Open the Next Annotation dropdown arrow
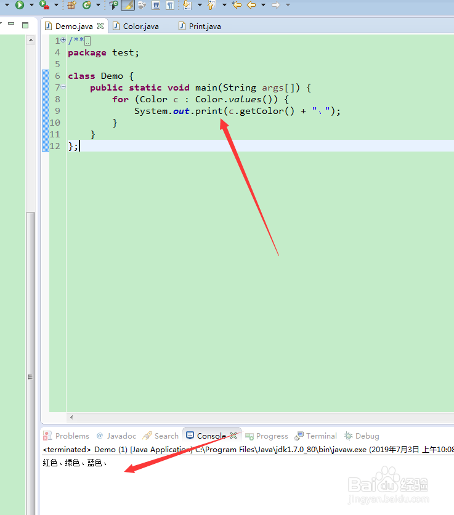Image resolution: width=454 pixels, height=515 pixels. pos(200,5)
